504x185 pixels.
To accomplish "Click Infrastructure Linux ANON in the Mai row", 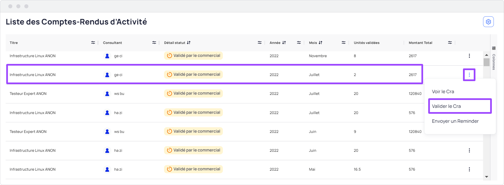I will pos(33,169).
